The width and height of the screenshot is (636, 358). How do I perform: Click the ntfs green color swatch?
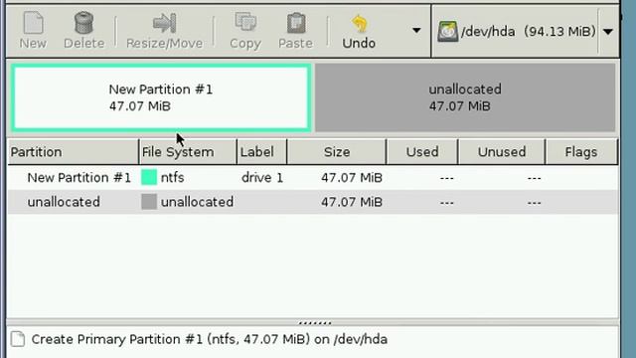pyautogui.click(x=149, y=177)
